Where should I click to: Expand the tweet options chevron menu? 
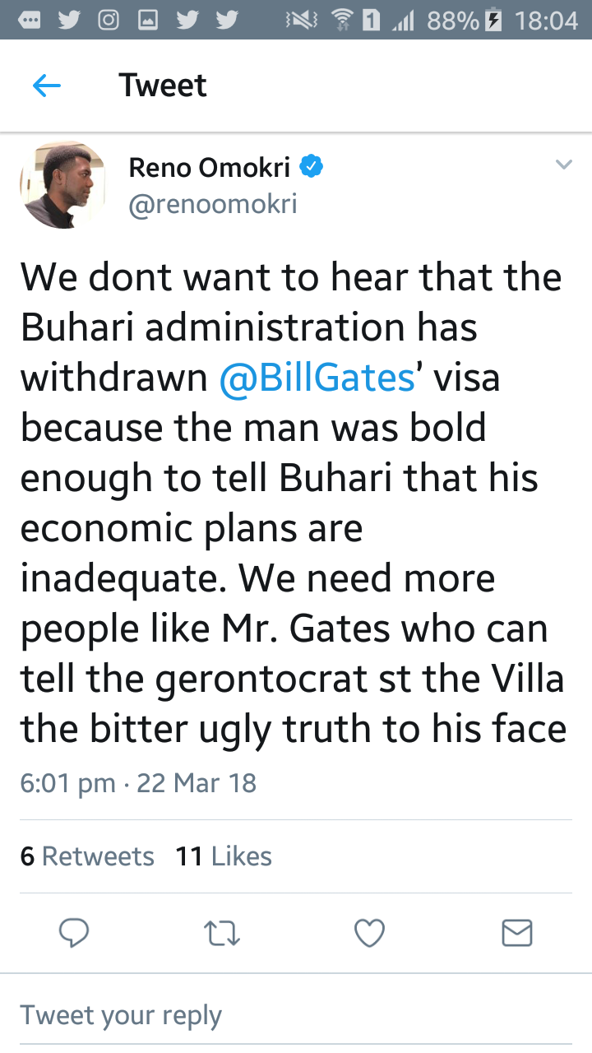[563, 165]
